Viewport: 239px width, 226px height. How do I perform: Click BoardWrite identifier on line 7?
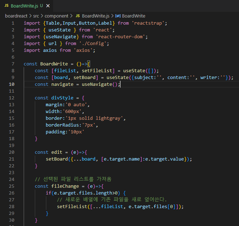tap(54, 64)
